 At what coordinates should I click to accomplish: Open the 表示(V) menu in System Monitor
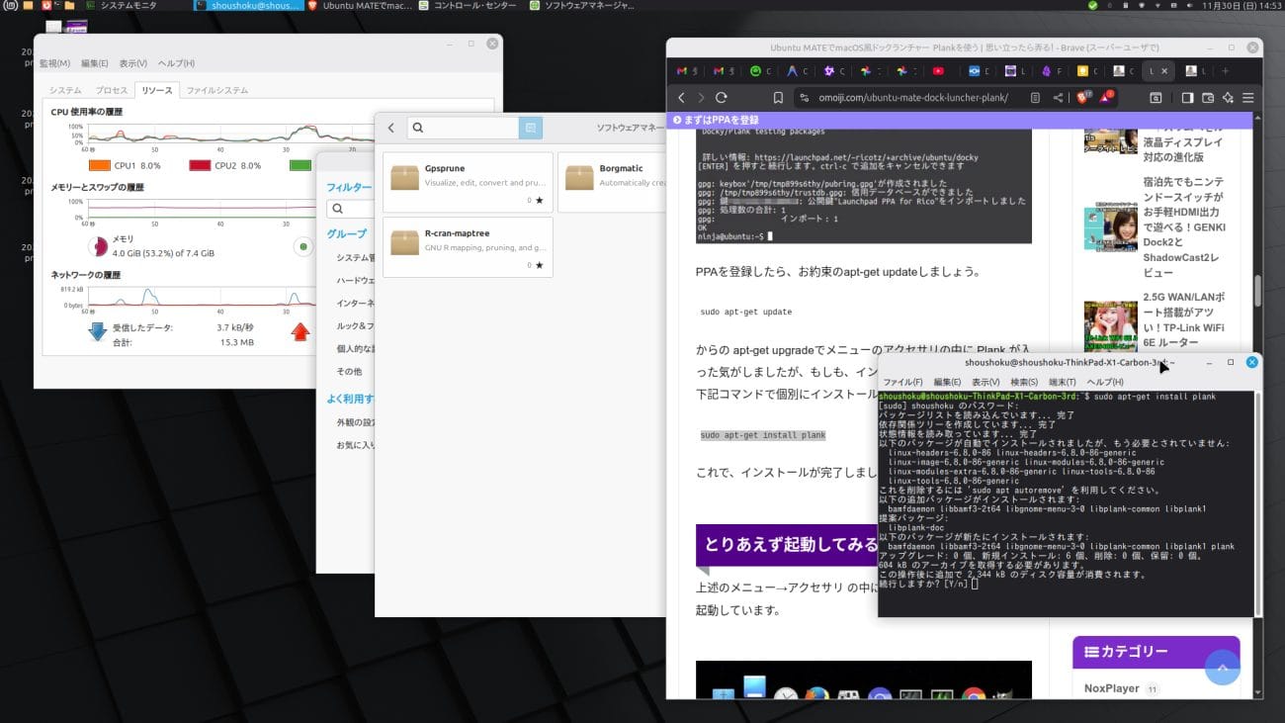[x=133, y=63]
